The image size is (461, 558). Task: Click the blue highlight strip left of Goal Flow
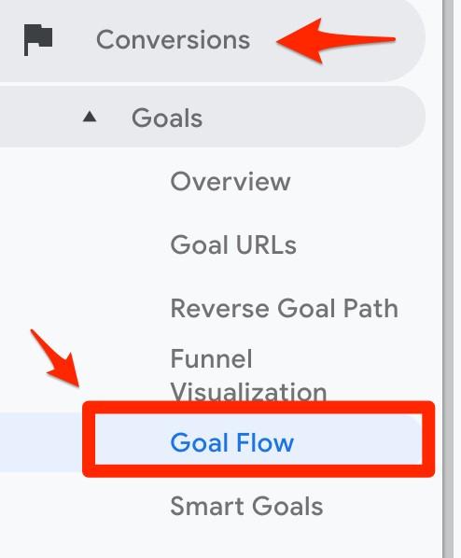coord(40,442)
